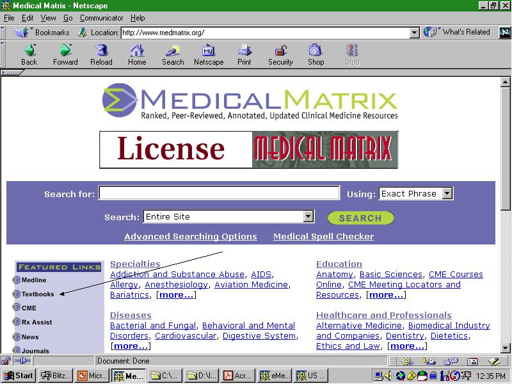The image size is (512, 384).
Task: Open the Exact Phrase dropdown
Action: pyautogui.click(x=447, y=193)
